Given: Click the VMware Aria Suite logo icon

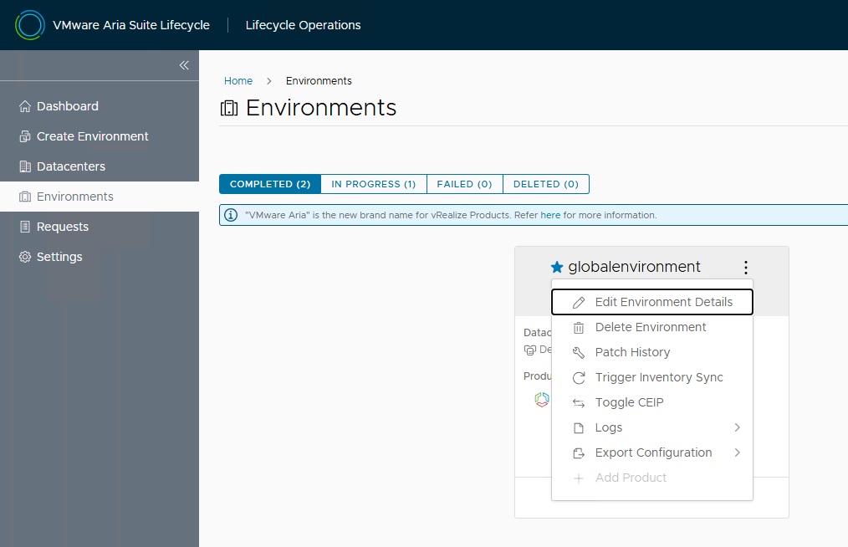Looking at the screenshot, I should (x=29, y=25).
